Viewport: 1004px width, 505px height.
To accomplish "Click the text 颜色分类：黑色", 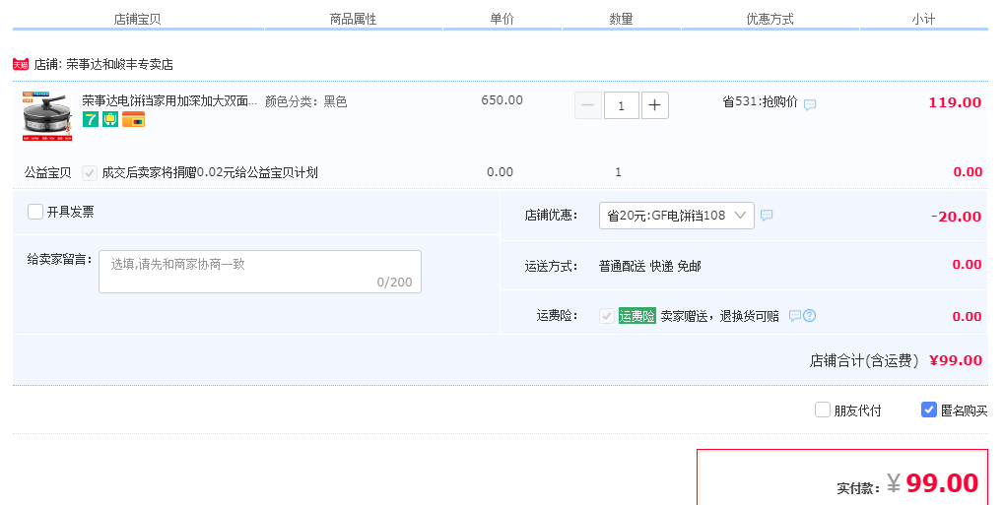I will click(306, 101).
